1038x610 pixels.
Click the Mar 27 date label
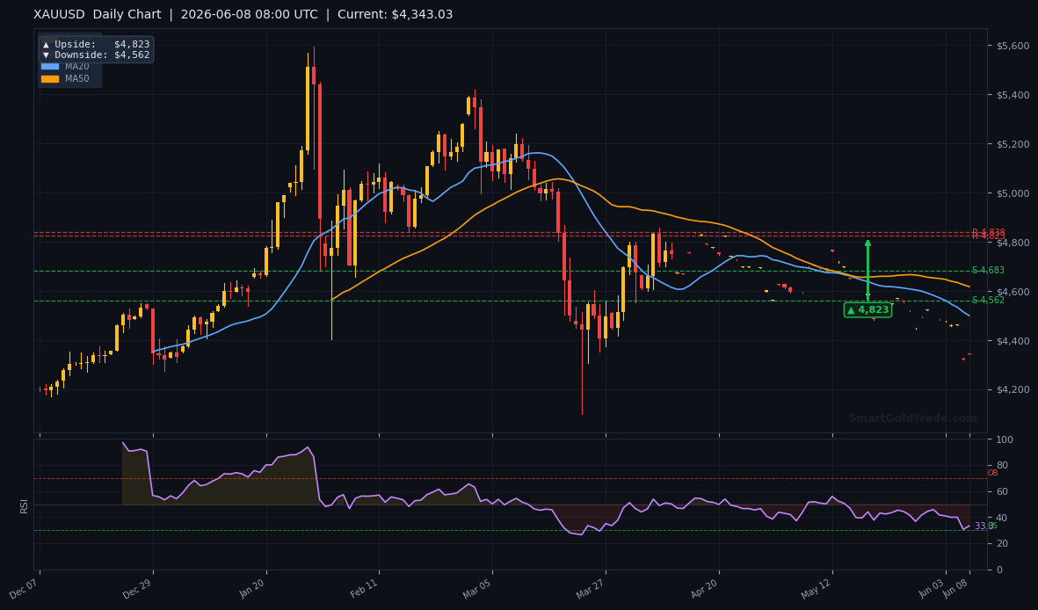pyautogui.click(x=592, y=587)
